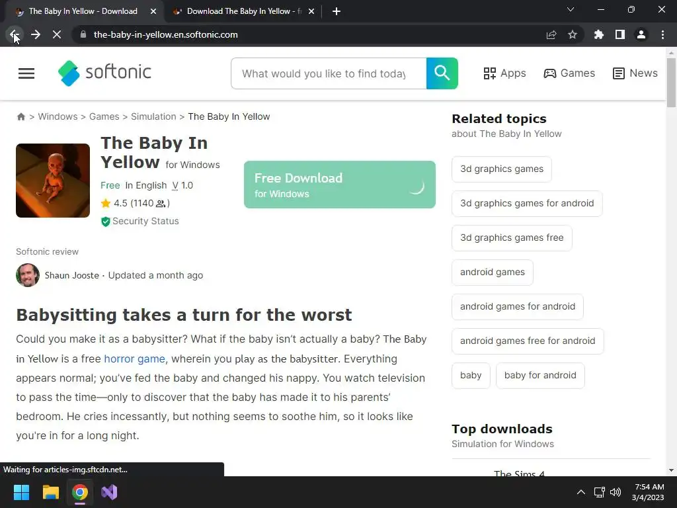
Task: Select 'android games free for android' topic
Action: pos(528,341)
